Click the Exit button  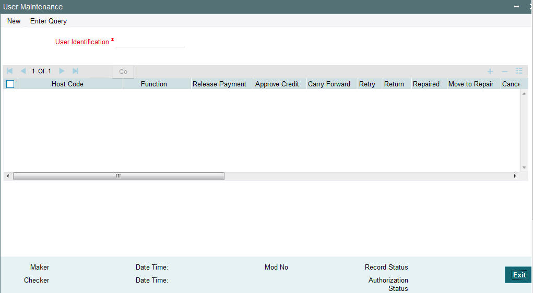(519, 275)
